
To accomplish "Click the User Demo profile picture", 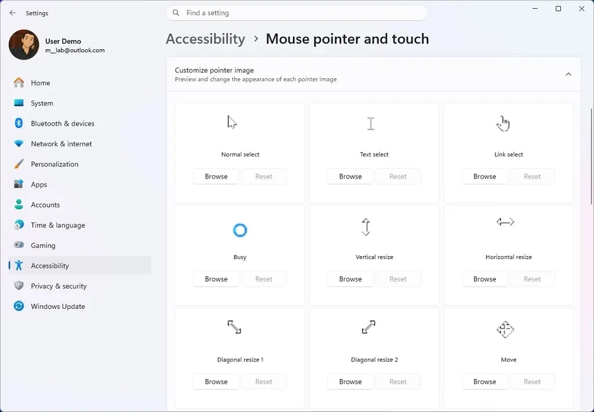I will [24, 45].
